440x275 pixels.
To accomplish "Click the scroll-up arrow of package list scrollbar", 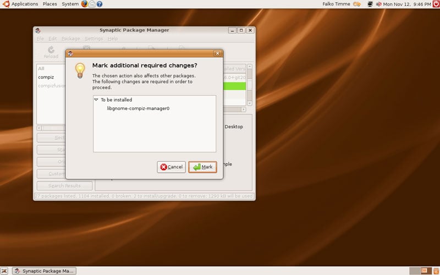I will 250,67.
